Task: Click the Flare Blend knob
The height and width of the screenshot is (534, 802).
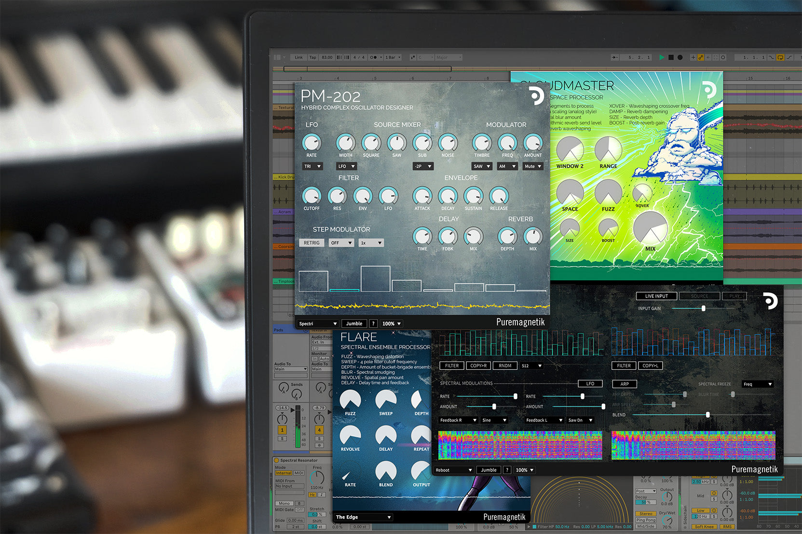Action: coord(386,471)
